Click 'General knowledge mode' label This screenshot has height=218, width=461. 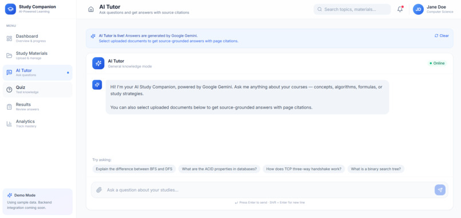(130, 66)
